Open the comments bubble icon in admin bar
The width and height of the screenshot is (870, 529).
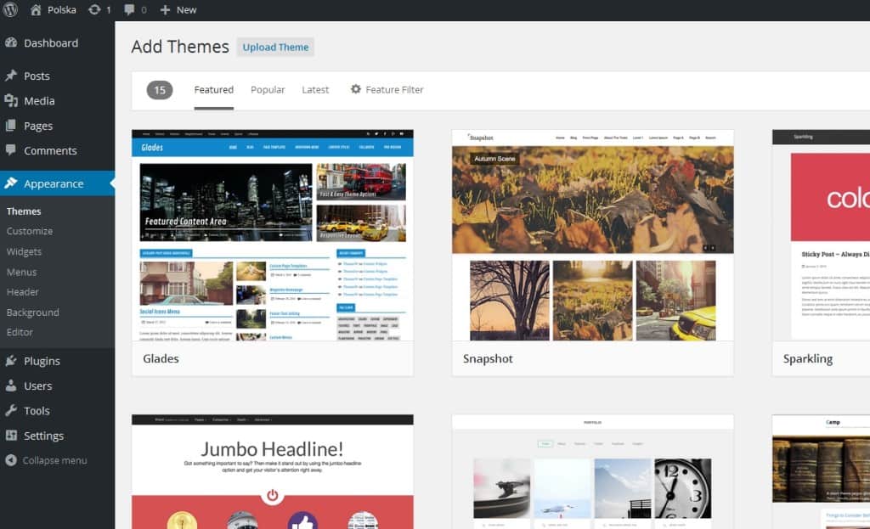pyautogui.click(x=129, y=9)
